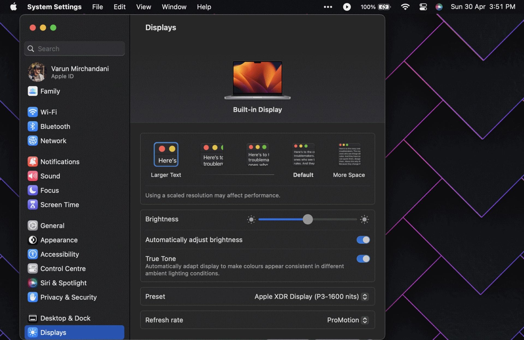This screenshot has width=524, height=340.
Task: Select the Accessibility icon
Action: tap(32, 254)
